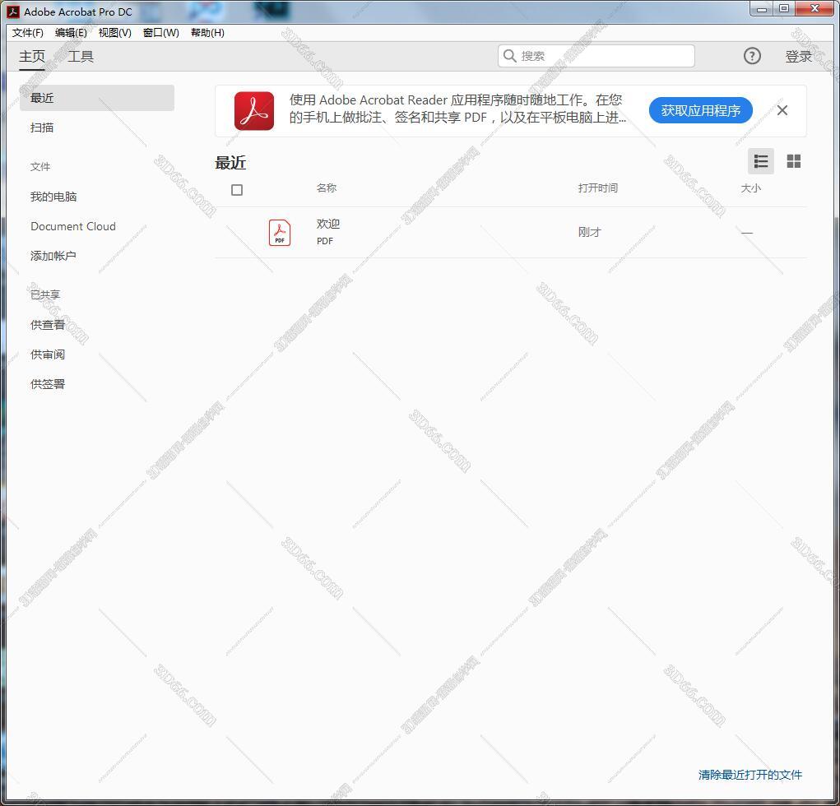Image resolution: width=840 pixels, height=806 pixels.
Task: Open 供签署 shared files
Action: click(48, 384)
